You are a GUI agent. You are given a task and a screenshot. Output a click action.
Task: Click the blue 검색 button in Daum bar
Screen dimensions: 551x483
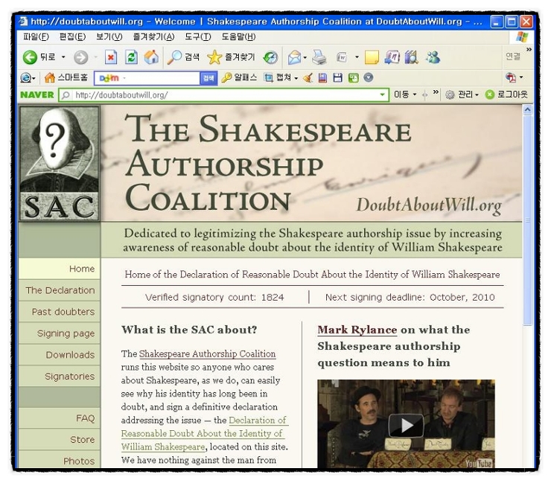pos(208,78)
